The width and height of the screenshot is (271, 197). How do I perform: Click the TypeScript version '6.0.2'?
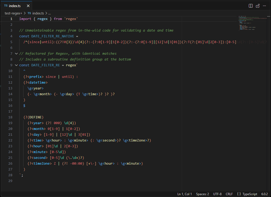click(x=264, y=194)
